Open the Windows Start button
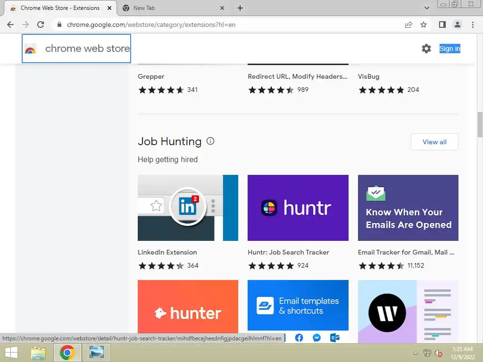This screenshot has height=362, width=483. point(11,353)
